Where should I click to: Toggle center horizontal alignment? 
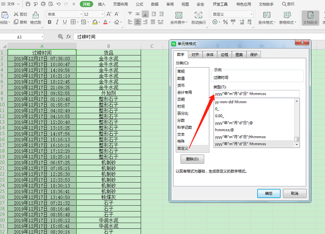click(138, 22)
